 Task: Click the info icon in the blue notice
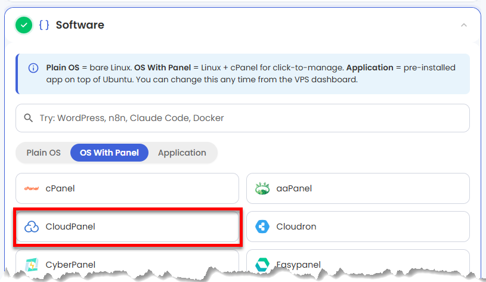[x=33, y=68]
